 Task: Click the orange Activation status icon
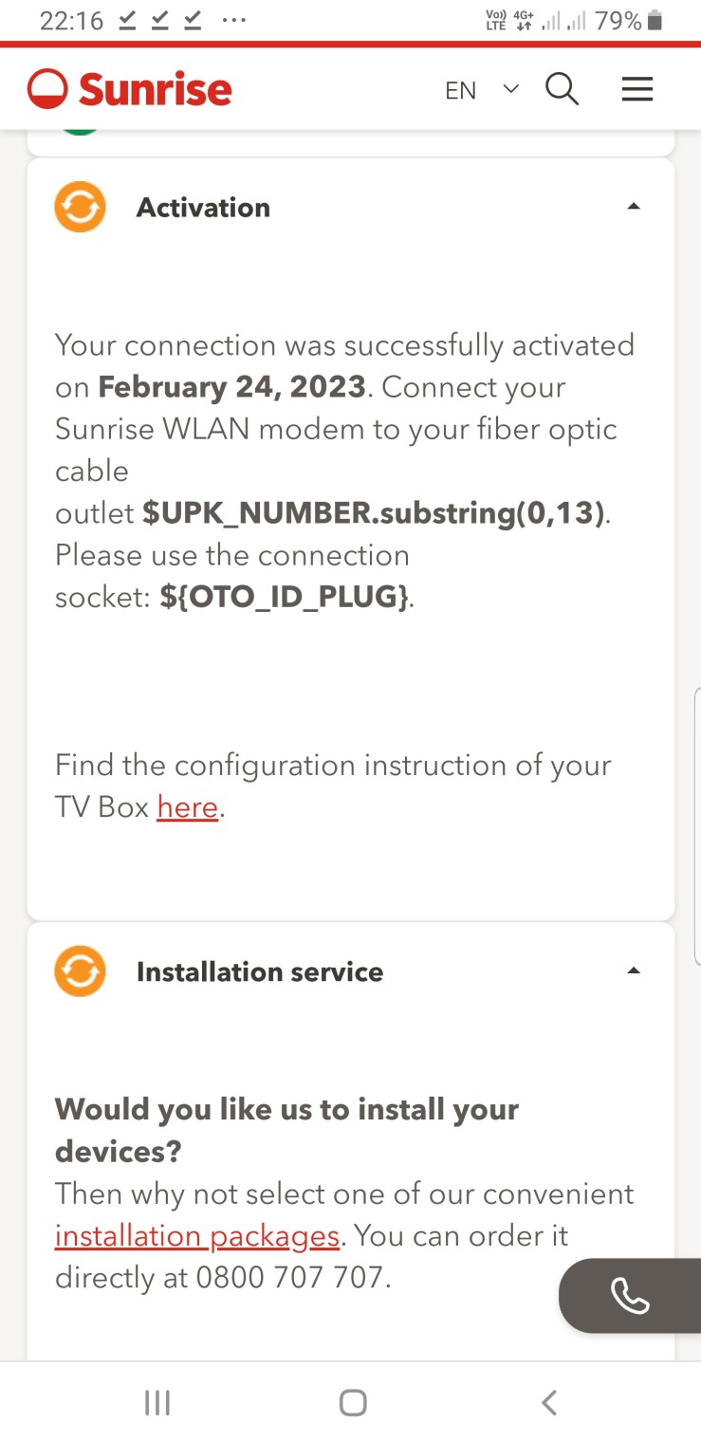[80, 207]
